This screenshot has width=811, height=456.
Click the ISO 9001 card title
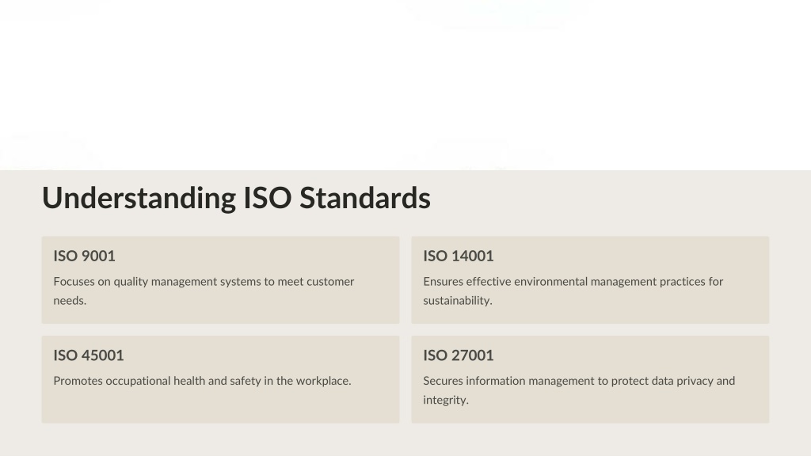pyautogui.click(x=84, y=256)
